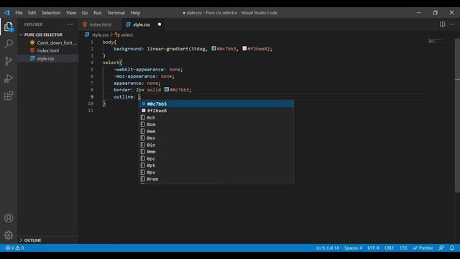Image resolution: width=460 pixels, height=259 pixels.
Task: Click the editor minimap
Action: pos(439,41)
